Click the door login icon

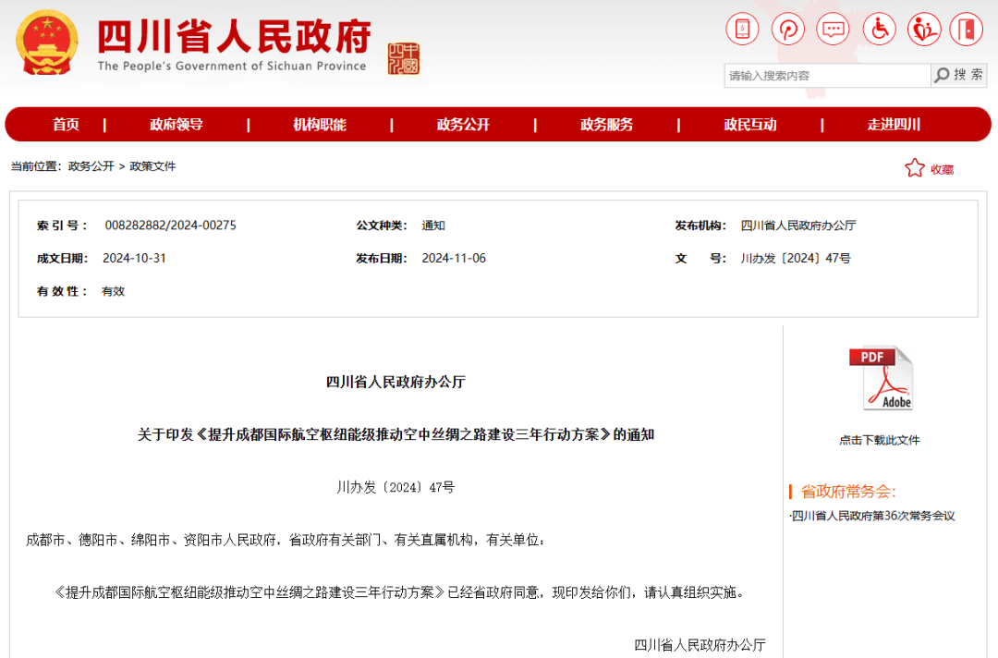coord(967,29)
